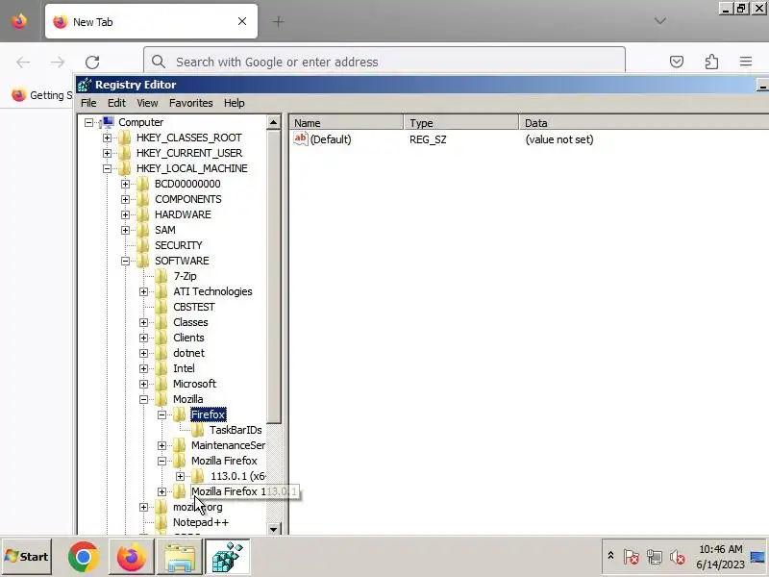The image size is (769, 577).
Task: Click the REG_SZ type cell
Action: point(428,139)
